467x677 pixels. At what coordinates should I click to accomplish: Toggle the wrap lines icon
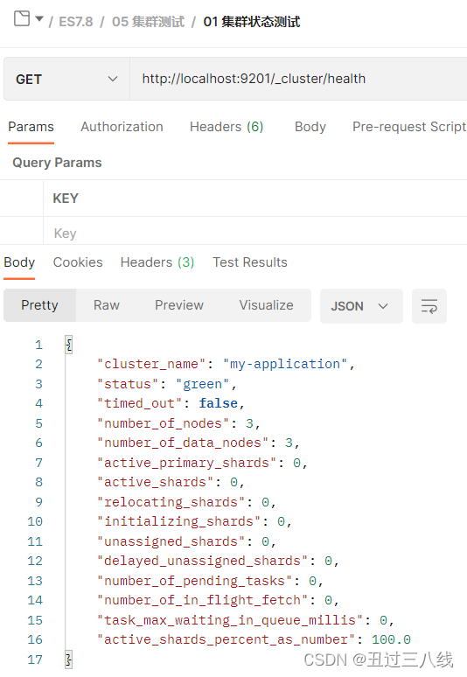[x=429, y=306]
